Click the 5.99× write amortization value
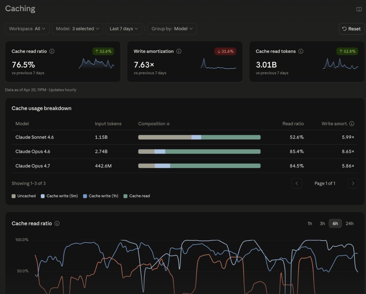The image size is (366, 294). coord(348,137)
